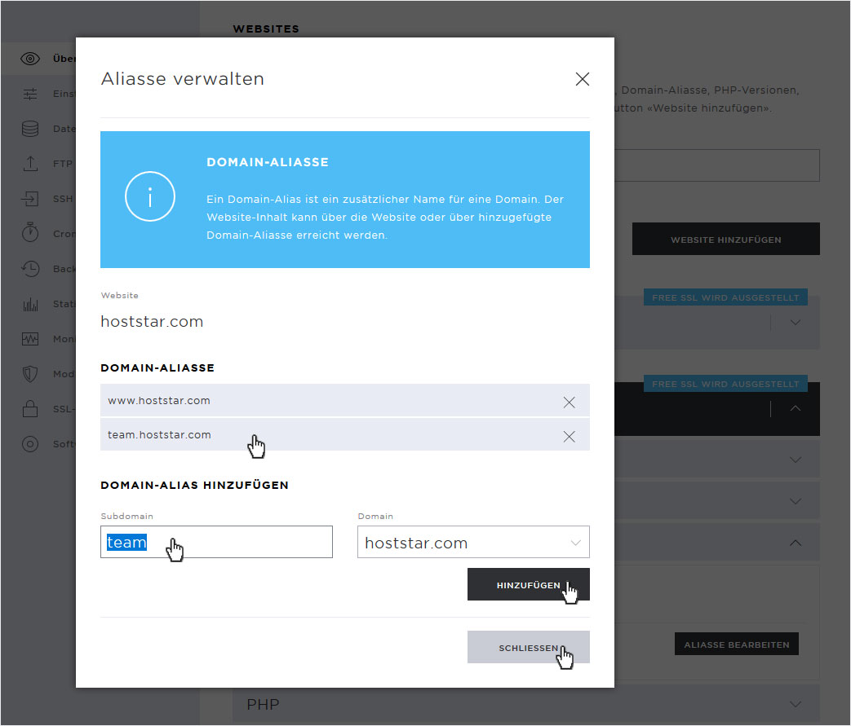Open the Software disc icon in sidebar

30,444
